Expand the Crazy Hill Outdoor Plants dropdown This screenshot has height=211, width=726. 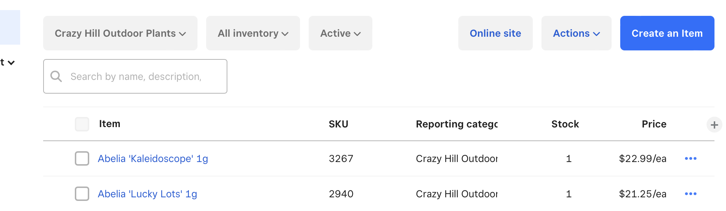pyautogui.click(x=120, y=33)
